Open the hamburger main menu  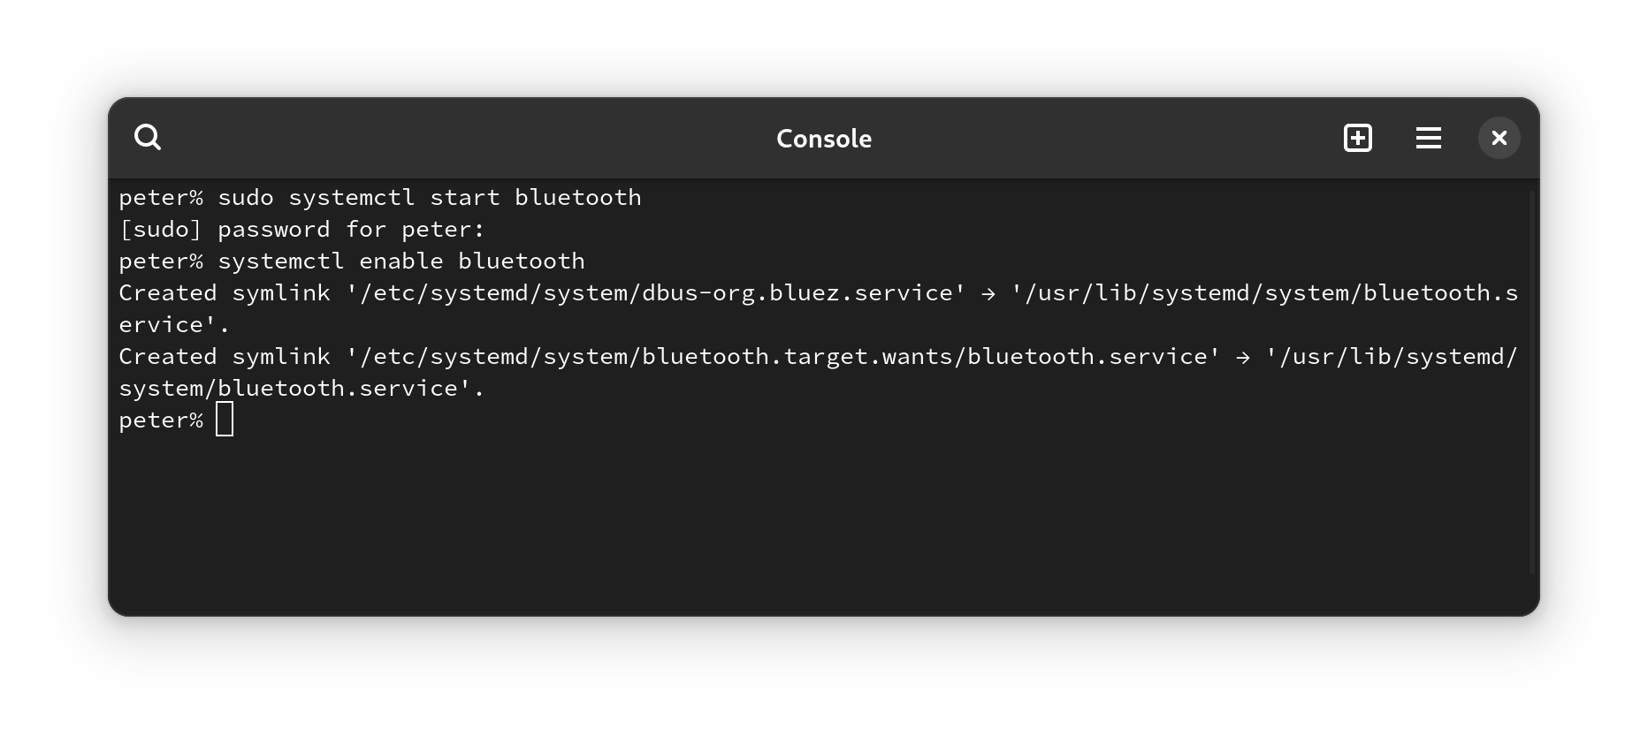(1429, 138)
